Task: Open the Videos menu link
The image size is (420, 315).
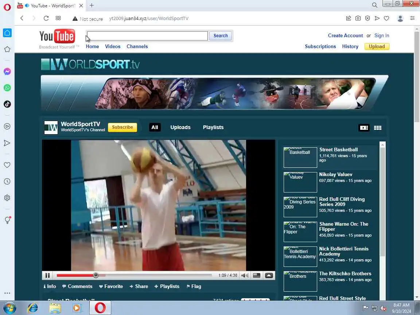Action: [x=113, y=46]
